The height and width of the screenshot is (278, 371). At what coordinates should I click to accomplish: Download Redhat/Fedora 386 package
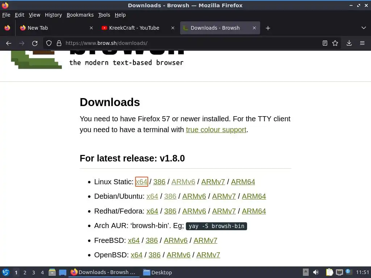[x=170, y=211]
